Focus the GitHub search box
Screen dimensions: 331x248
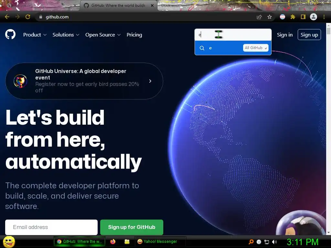233,35
